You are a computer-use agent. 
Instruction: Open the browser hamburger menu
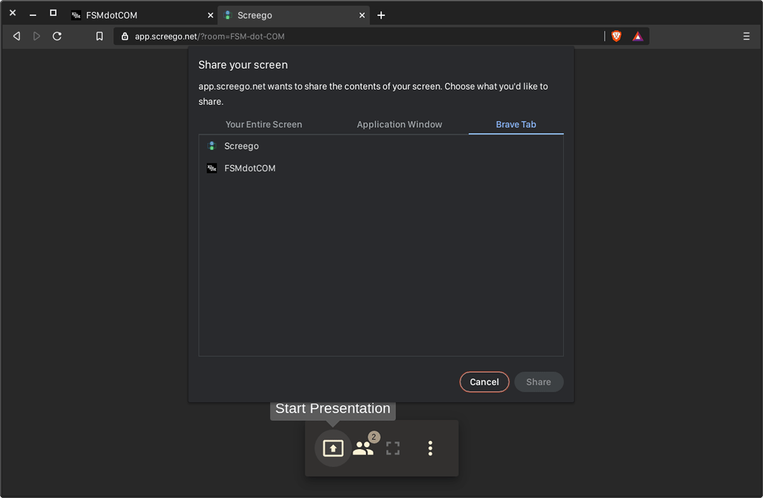click(746, 36)
